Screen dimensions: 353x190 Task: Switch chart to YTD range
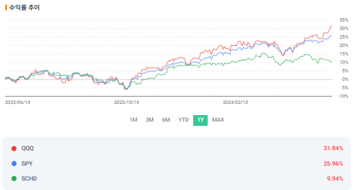tap(183, 120)
